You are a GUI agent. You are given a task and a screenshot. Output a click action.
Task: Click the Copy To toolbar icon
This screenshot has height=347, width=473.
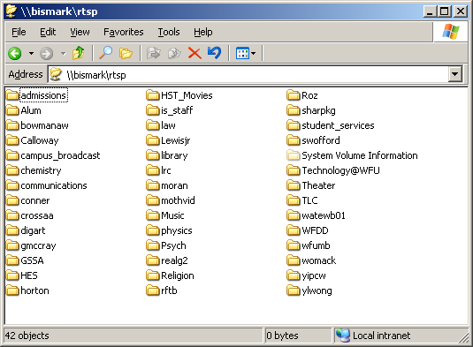click(x=174, y=53)
